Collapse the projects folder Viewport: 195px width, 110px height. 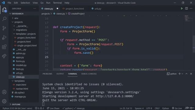(19, 22)
